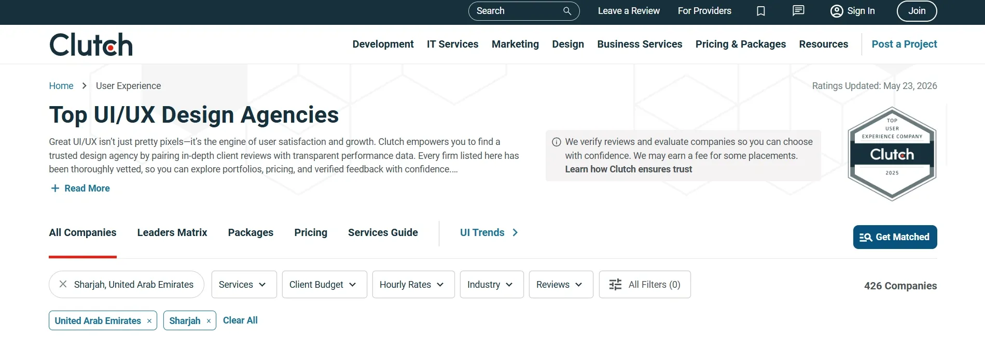Open the Reviews filter dropdown
Screen dimensions: 985x338
[x=561, y=285]
